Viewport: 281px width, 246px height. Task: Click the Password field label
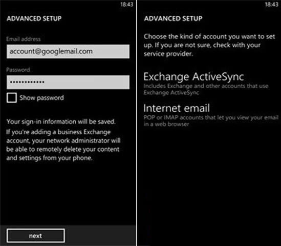18,70
